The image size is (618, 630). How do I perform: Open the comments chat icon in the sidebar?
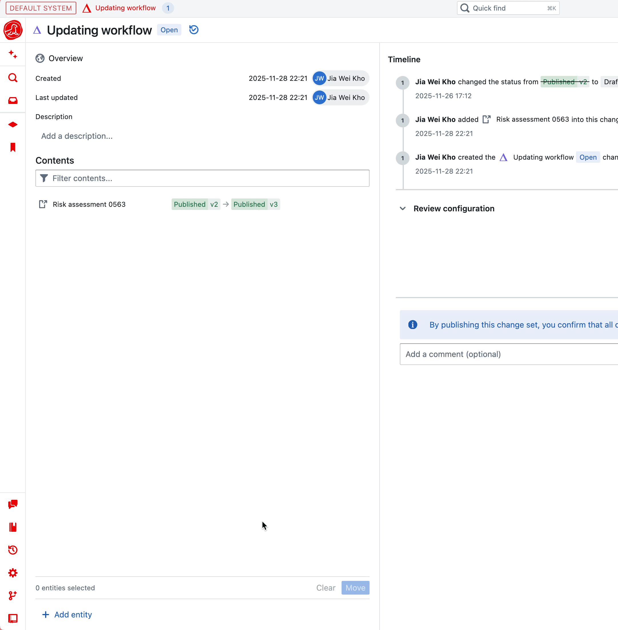[13, 504]
